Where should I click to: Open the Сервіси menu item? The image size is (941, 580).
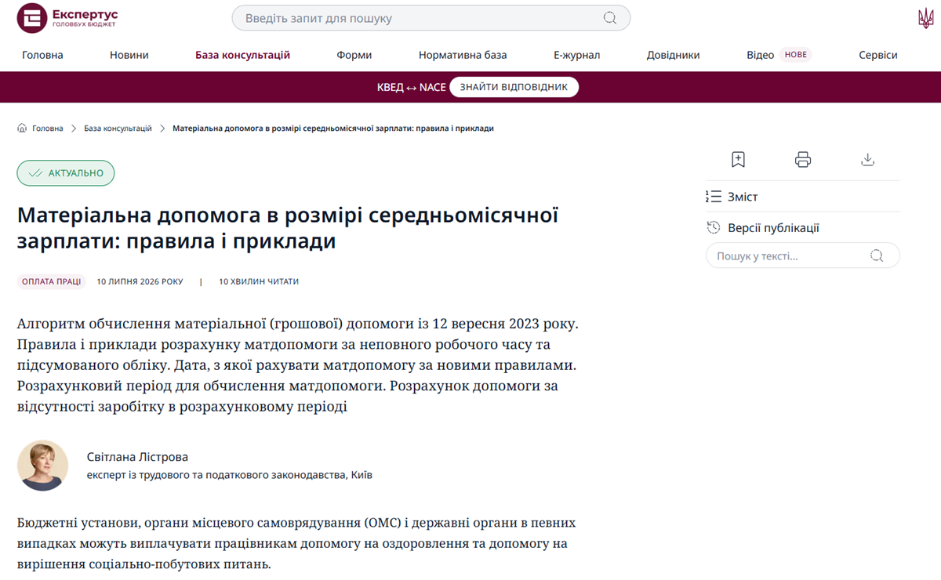[x=878, y=55]
